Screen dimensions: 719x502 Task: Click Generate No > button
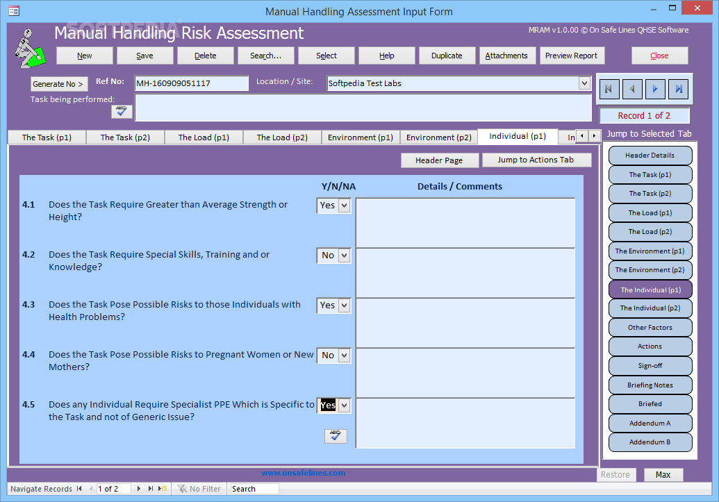(59, 84)
